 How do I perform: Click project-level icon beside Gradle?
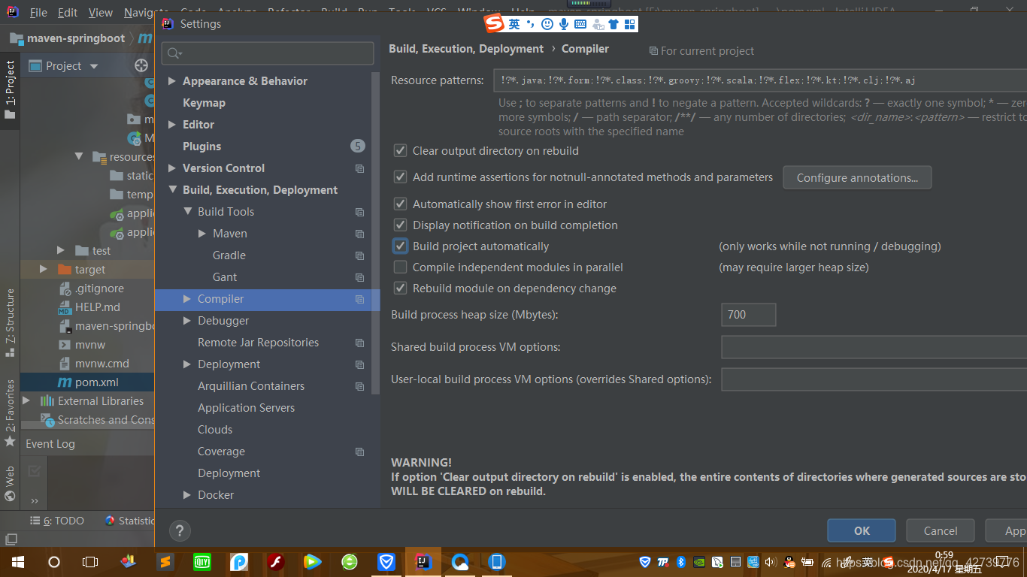click(x=360, y=255)
